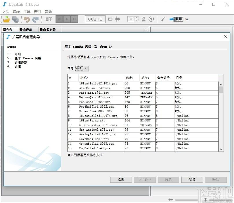Toggle loop playback icon
The width and height of the screenshot is (234, 203).
110,19
